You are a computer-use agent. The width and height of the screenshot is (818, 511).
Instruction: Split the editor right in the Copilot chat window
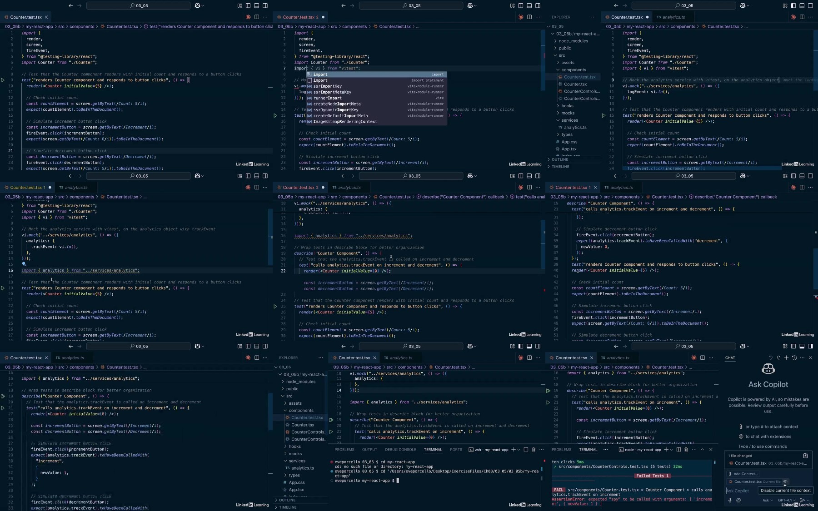[702, 358]
